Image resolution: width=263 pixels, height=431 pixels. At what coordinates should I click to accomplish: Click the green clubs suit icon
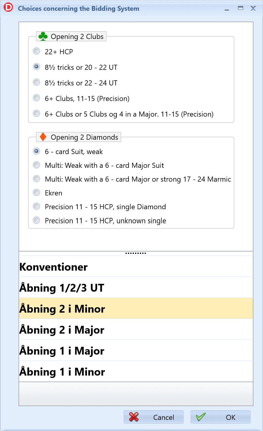[x=43, y=36]
